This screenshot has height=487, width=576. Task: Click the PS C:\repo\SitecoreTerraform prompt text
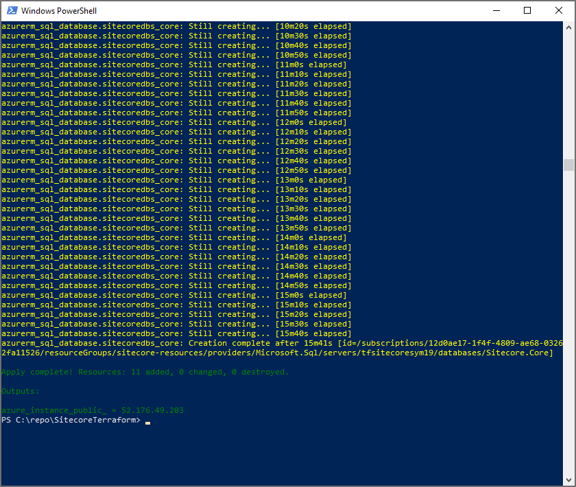click(x=71, y=420)
